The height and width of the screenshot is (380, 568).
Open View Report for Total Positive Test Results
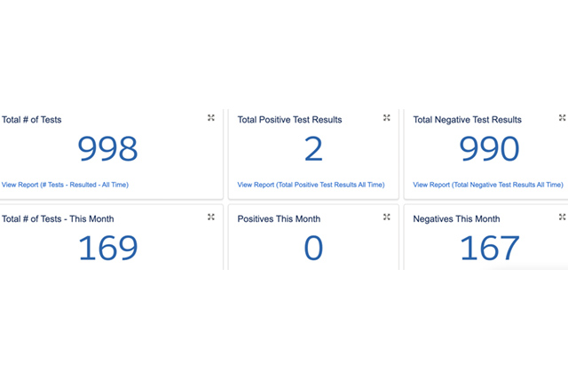[311, 185]
